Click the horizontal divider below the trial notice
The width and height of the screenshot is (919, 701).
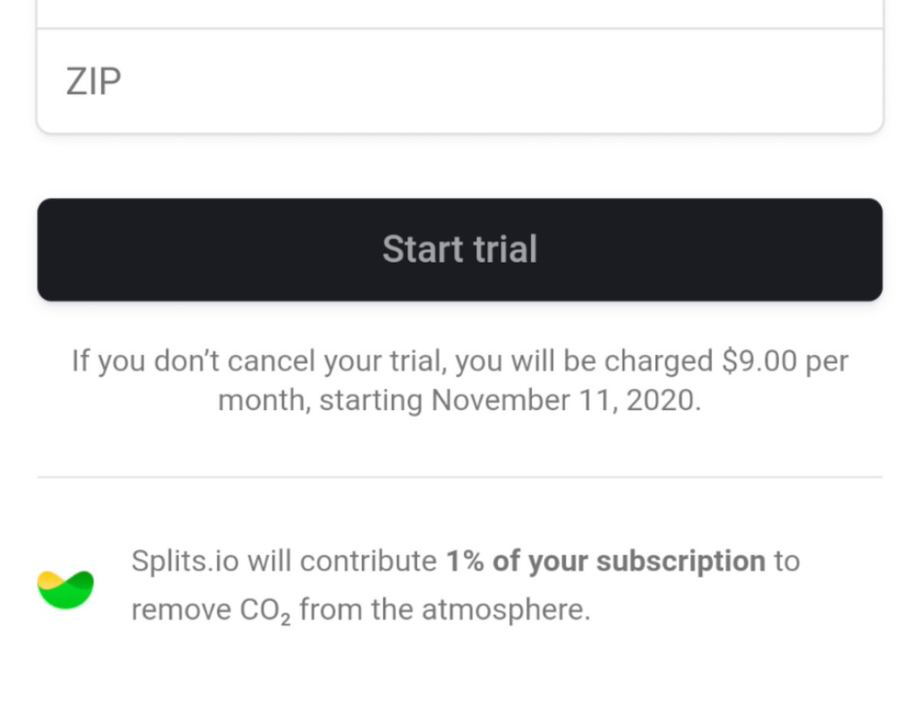click(459, 477)
